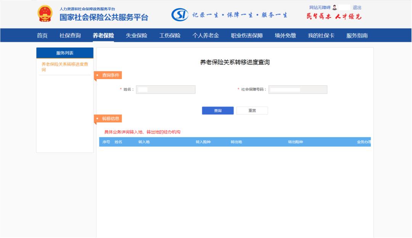
Task: Open the 工伤保险 section
Action: [169, 35]
